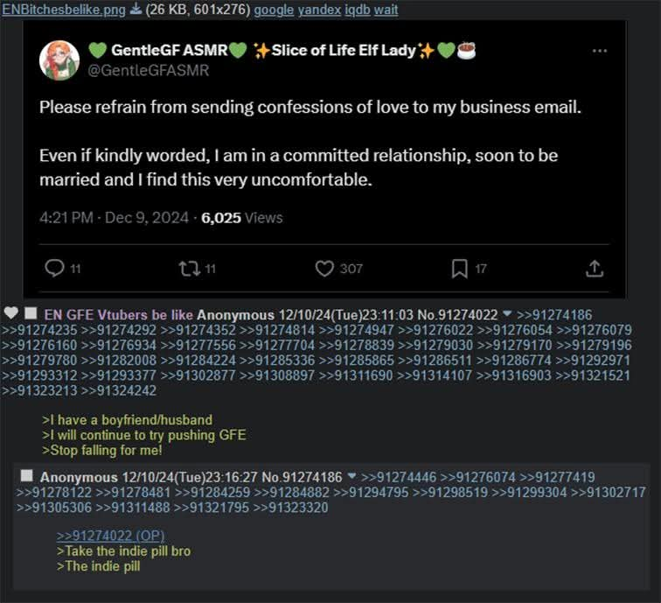661x603 pixels.
Task: Click the tweet share upload icon
Action: click(x=595, y=269)
